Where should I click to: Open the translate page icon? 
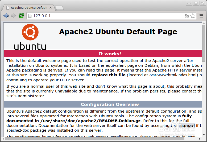[x=187, y=16]
